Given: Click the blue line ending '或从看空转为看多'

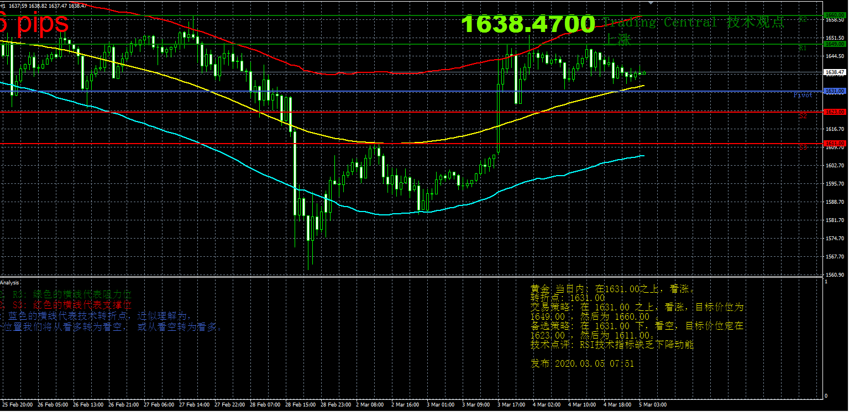Looking at the screenshot, I should pyautogui.click(x=112, y=327).
